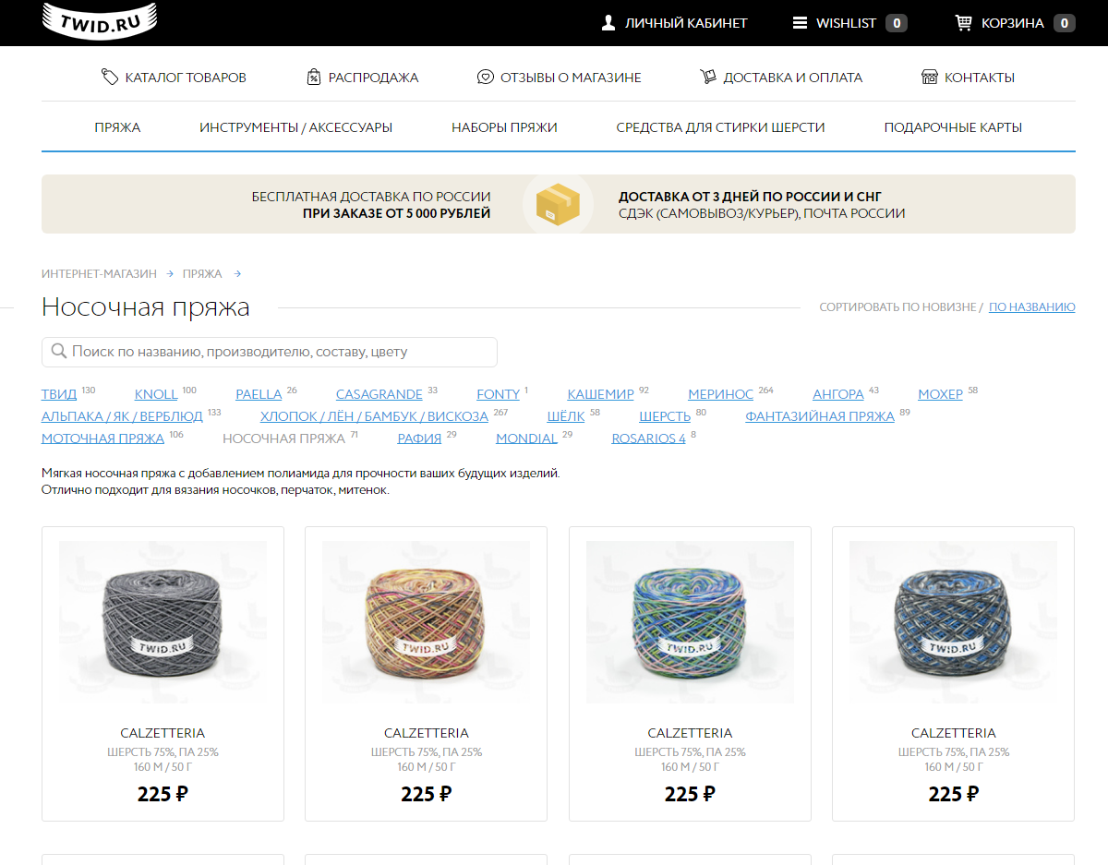Open the Пряжа menu tab

point(117,127)
